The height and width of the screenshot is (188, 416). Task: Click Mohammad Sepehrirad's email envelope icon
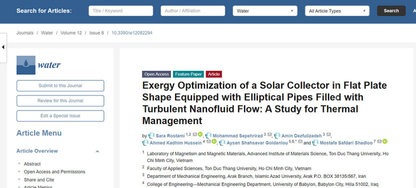point(270,135)
